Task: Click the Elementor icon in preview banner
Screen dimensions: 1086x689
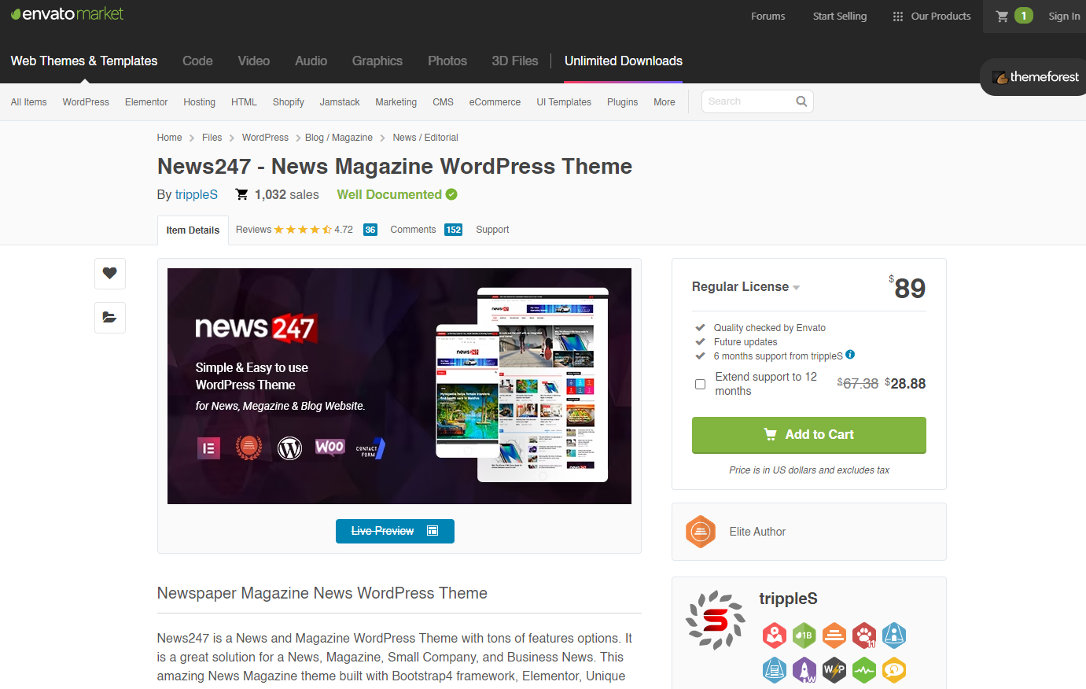Action: tap(208, 448)
